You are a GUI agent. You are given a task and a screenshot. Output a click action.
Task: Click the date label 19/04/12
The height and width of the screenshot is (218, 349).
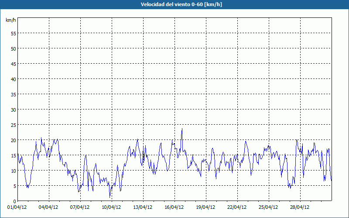coord(205,208)
